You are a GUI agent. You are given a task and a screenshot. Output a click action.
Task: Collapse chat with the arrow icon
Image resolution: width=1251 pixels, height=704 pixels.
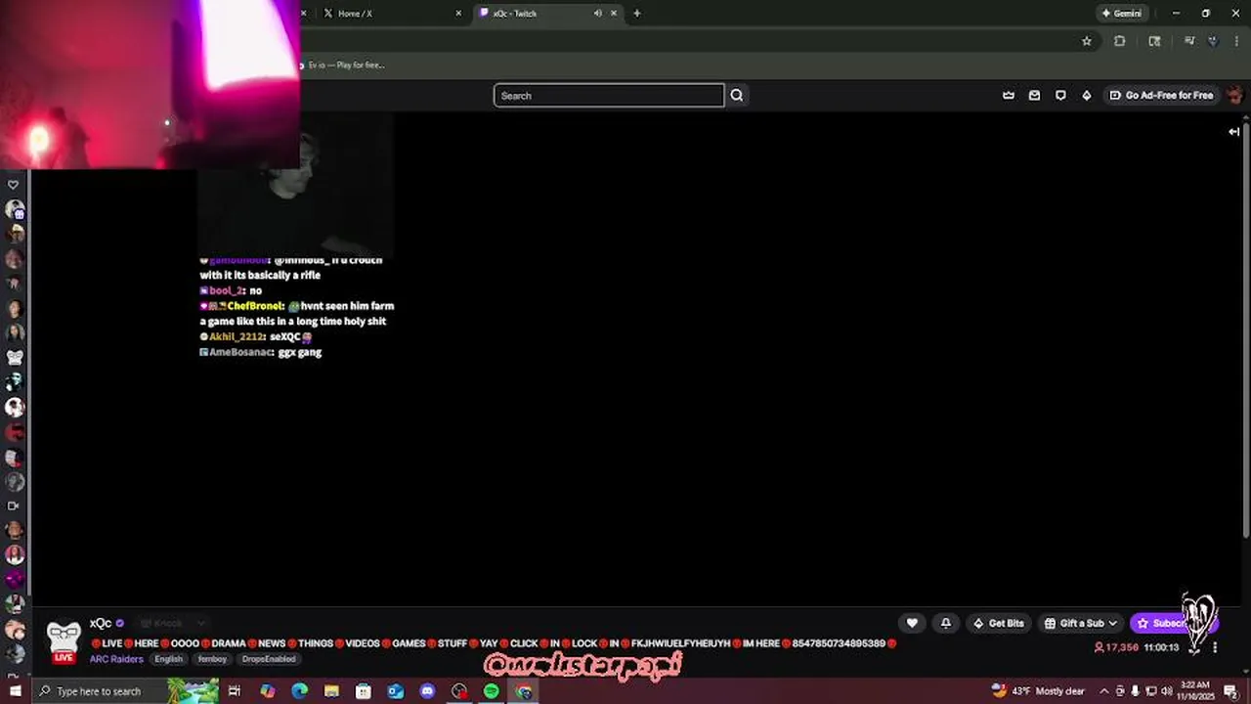(1234, 131)
